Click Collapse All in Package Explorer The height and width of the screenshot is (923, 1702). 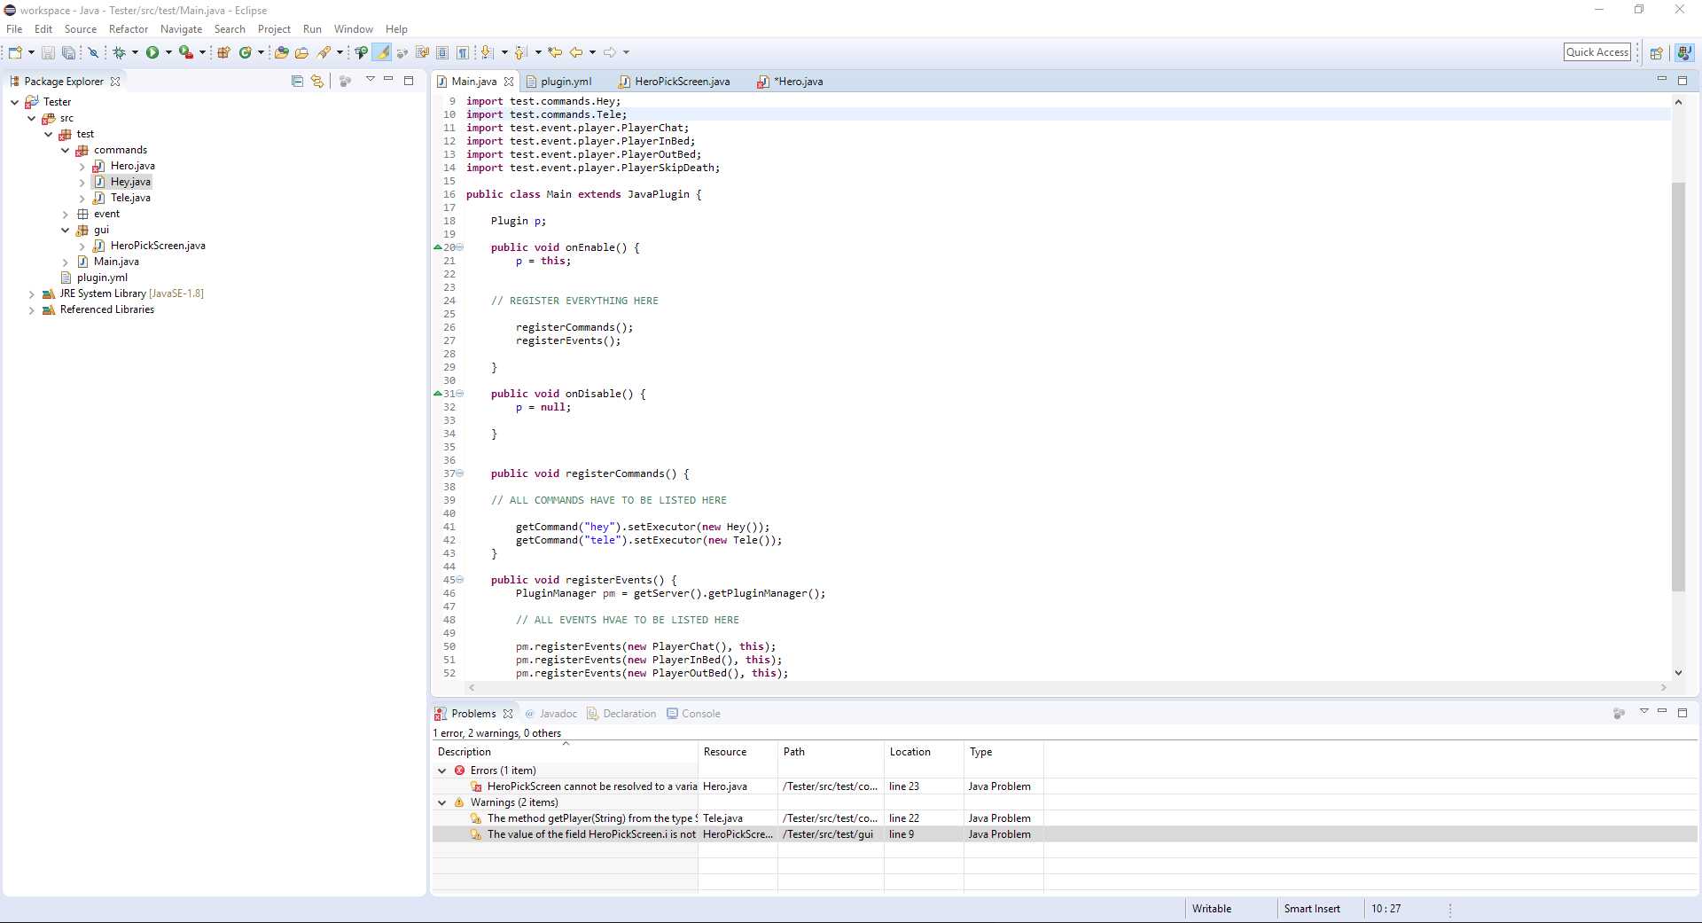pyautogui.click(x=297, y=82)
